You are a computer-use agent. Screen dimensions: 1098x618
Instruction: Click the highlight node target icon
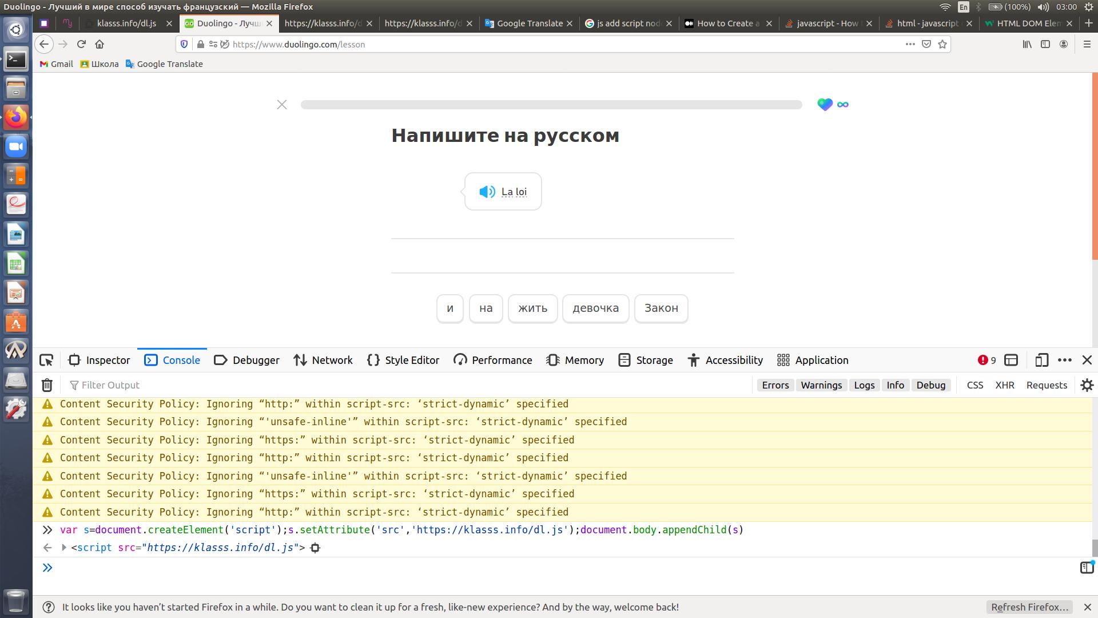click(315, 548)
